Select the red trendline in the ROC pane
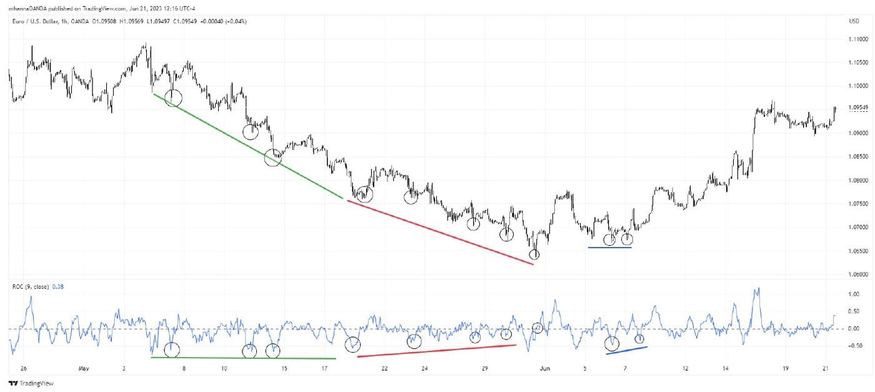 pos(437,351)
